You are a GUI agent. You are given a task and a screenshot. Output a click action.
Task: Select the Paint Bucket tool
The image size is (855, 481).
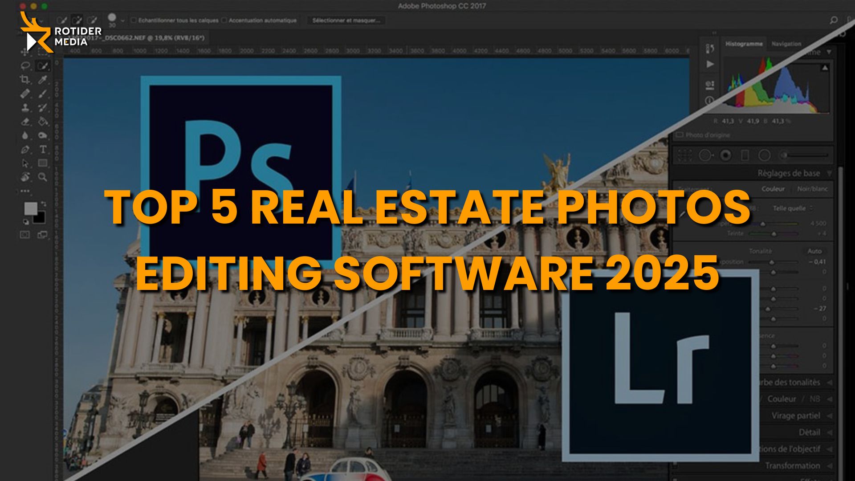coord(43,121)
